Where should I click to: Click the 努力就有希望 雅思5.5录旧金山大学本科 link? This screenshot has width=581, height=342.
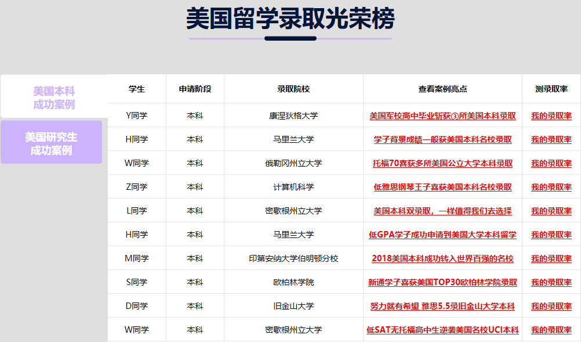click(442, 306)
